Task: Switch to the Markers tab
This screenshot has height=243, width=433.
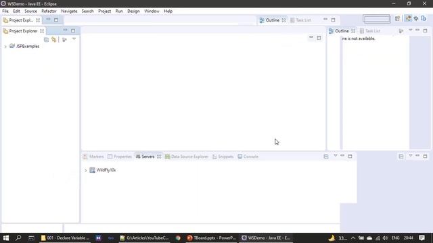Action: [x=93, y=157]
